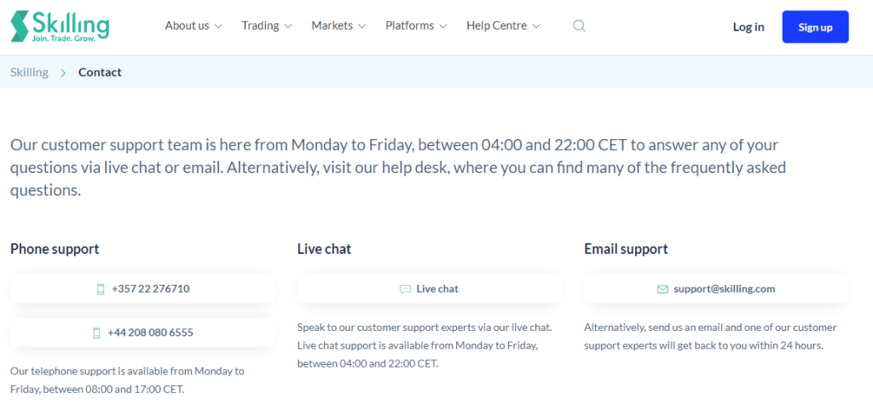The width and height of the screenshot is (873, 411).
Task: Start a Live chat session
Action: [x=430, y=289]
